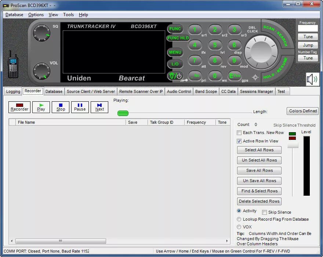The image size is (323, 257).
Task: Open the scanner MENU button
Action: (175, 53)
